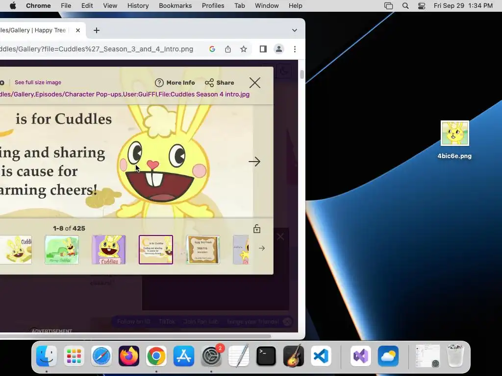Open the Window menu

pos(267,6)
